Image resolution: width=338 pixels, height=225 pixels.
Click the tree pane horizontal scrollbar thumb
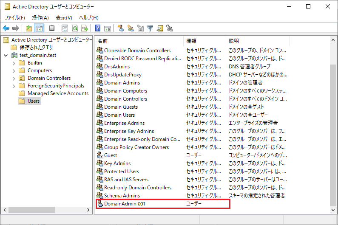point(31,210)
